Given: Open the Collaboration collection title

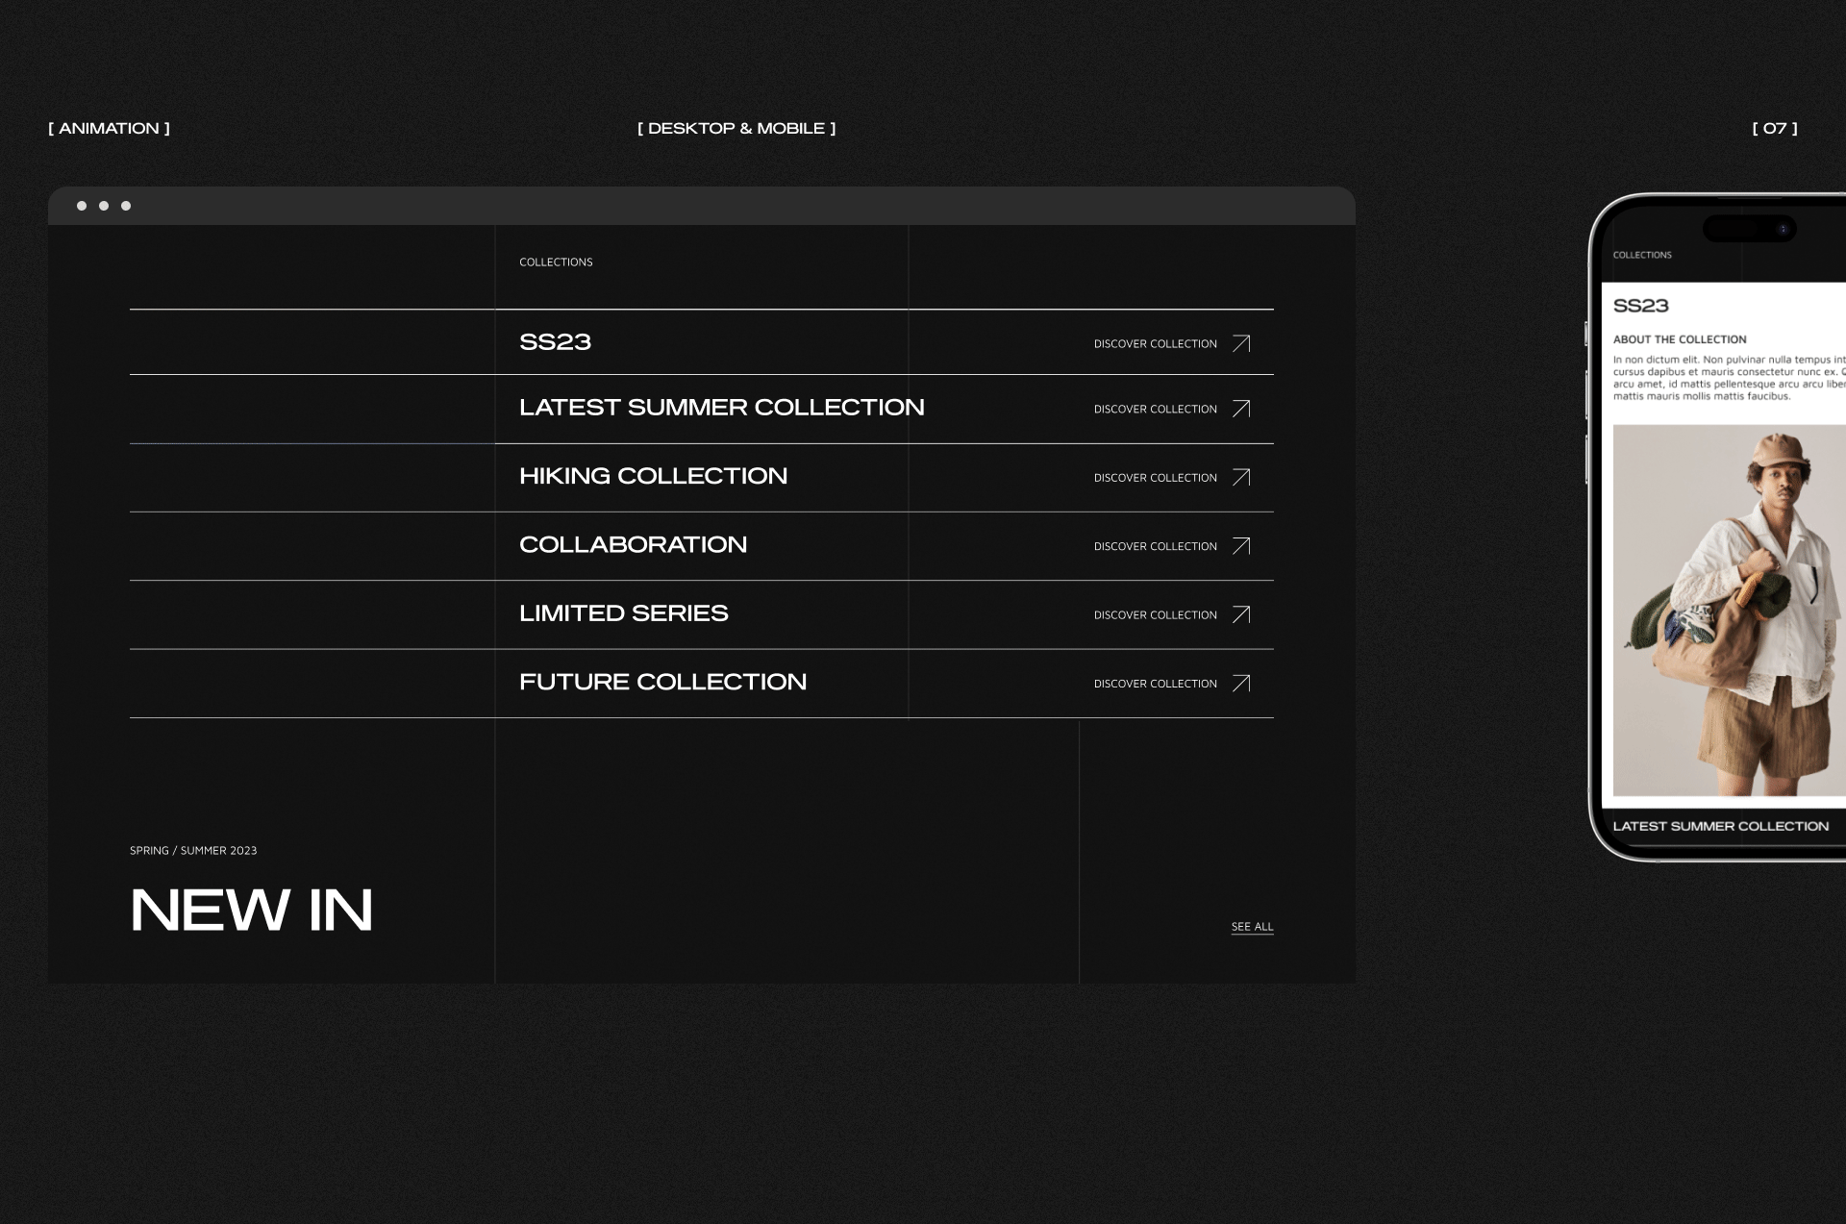Looking at the screenshot, I should [x=633, y=545].
